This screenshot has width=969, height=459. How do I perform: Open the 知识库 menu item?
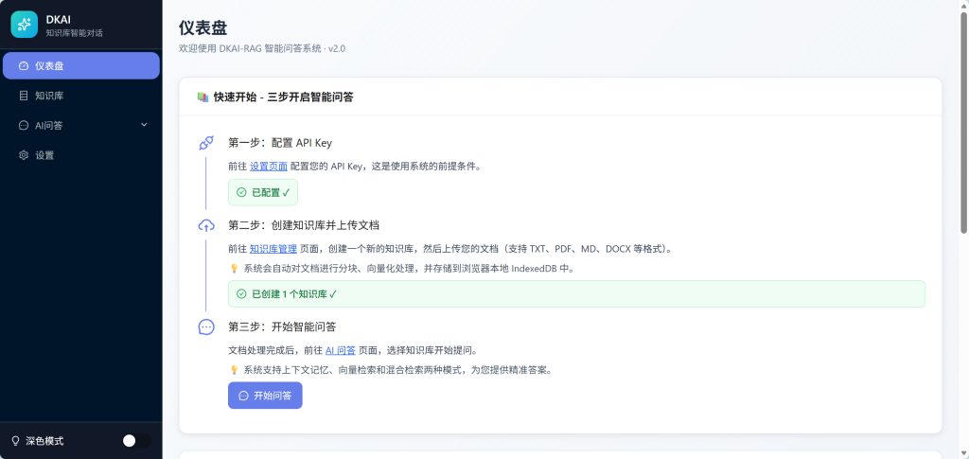(81, 96)
